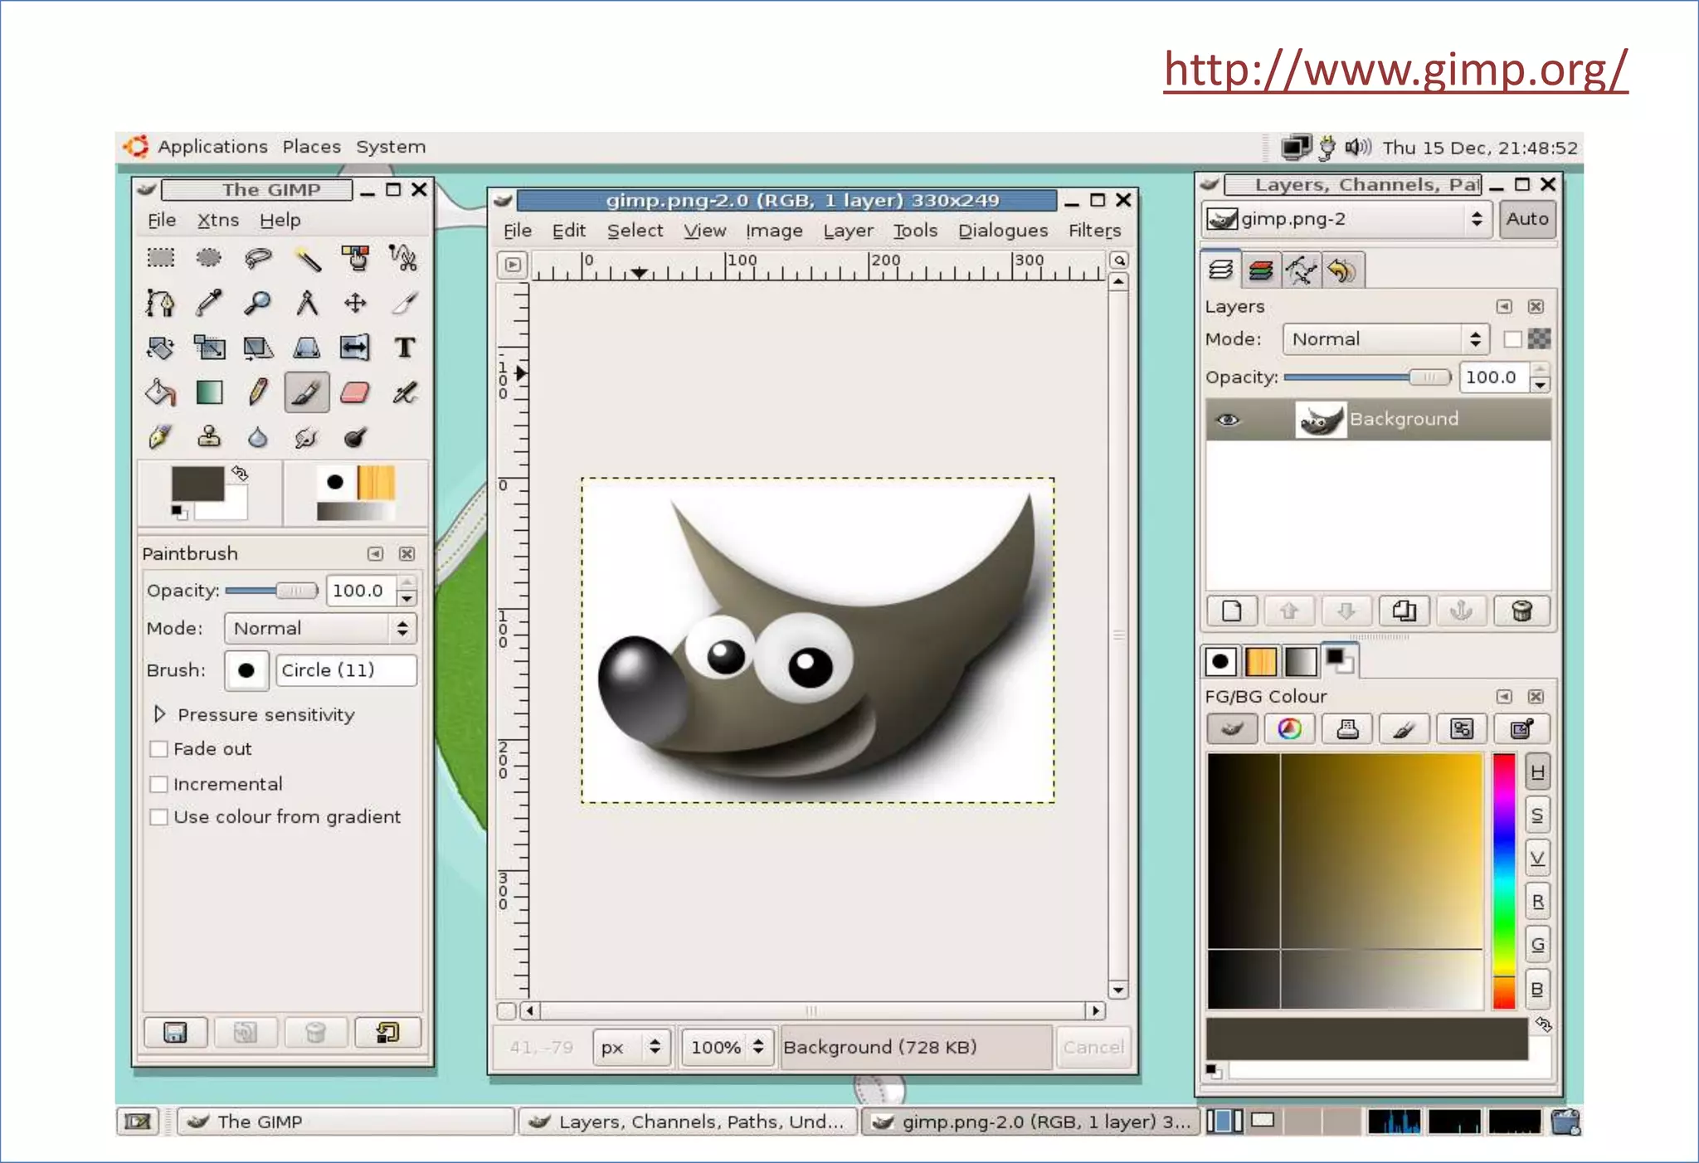Open the Paintbrush Mode dropdown

point(319,629)
